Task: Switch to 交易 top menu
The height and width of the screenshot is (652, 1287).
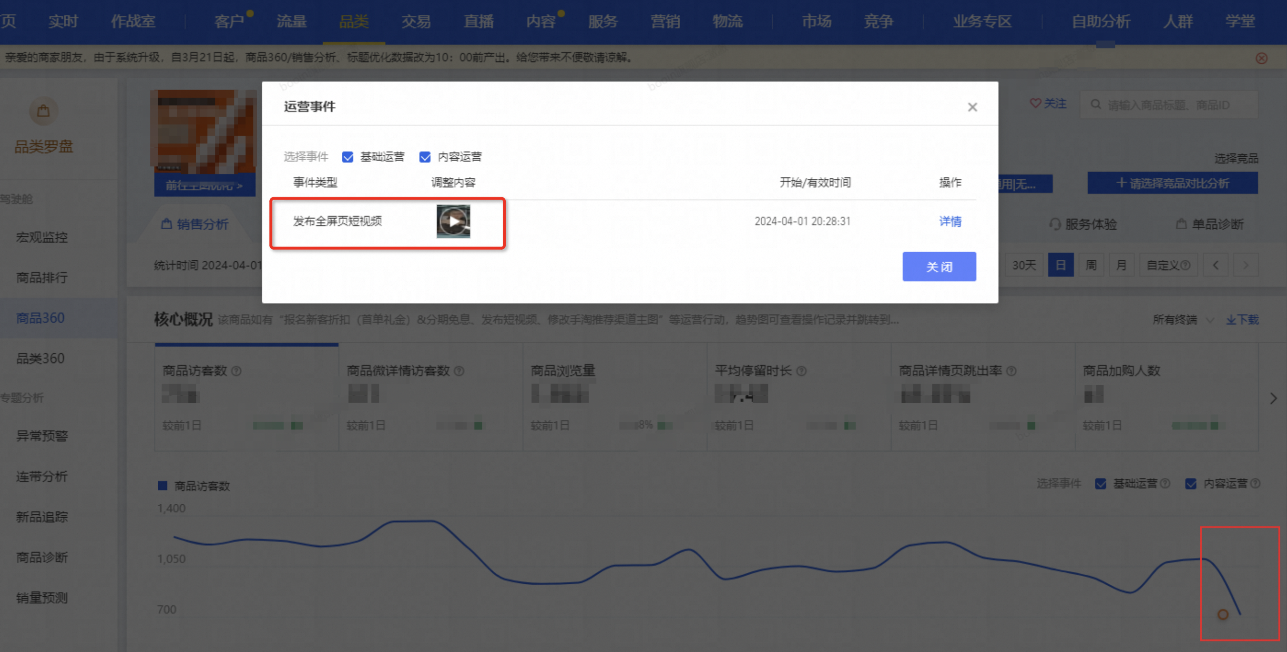Action: click(x=416, y=21)
